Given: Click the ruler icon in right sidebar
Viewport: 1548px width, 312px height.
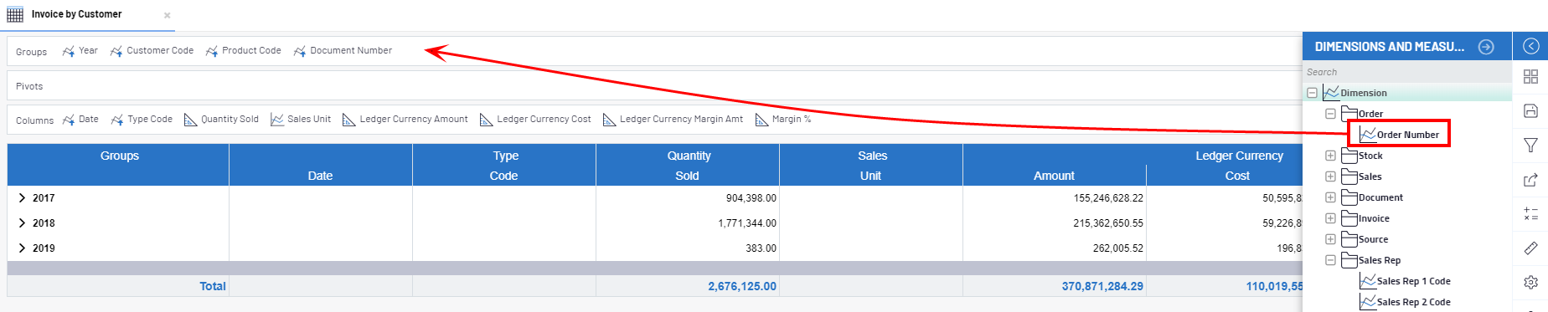Looking at the screenshot, I should point(1530,248).
